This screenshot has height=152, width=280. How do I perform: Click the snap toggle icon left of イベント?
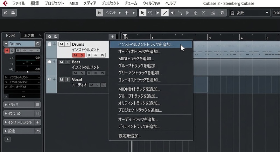(x=99, y=13)
